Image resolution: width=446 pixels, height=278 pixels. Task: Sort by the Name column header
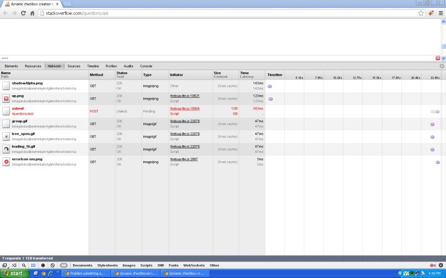pyautogui.click(x=45, y=75)
